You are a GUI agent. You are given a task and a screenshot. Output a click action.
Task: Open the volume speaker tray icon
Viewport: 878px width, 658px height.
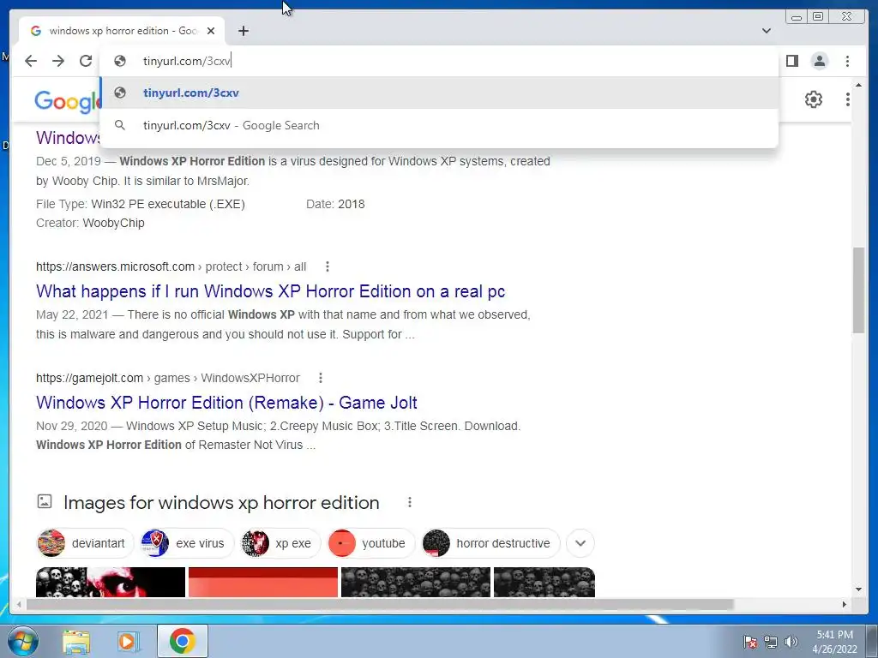click(791, 642)
